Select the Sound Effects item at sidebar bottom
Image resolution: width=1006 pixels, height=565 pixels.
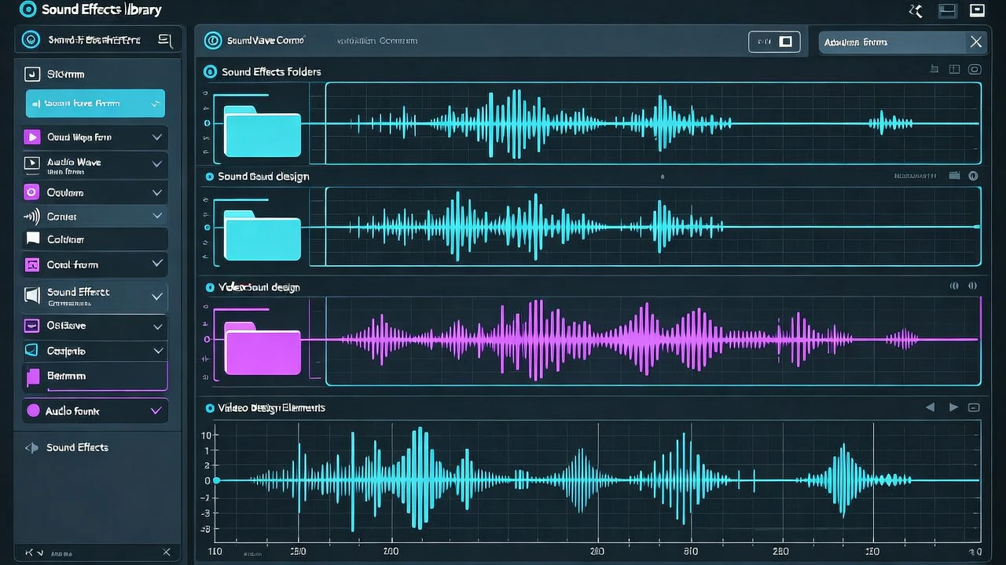click(77, 447)
